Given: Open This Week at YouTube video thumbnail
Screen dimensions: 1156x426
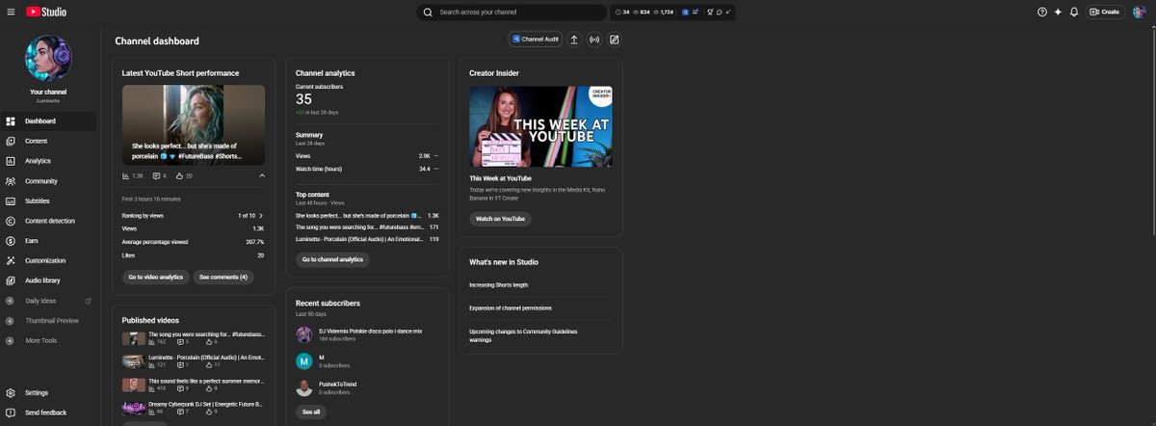Looking at the screenshot, I should (x=540, y=126).
